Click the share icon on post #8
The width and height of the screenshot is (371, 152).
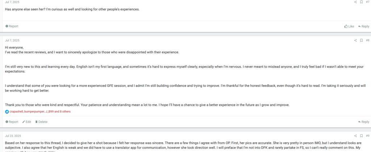pos(355,40)
